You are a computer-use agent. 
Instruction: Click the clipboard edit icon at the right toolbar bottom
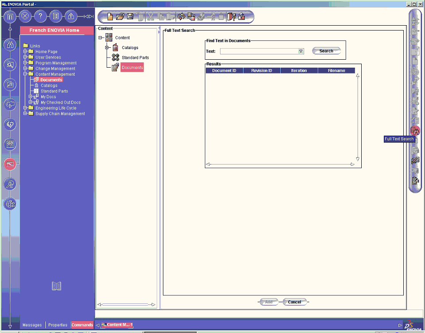pyautogui.click(x=415, y=180)
